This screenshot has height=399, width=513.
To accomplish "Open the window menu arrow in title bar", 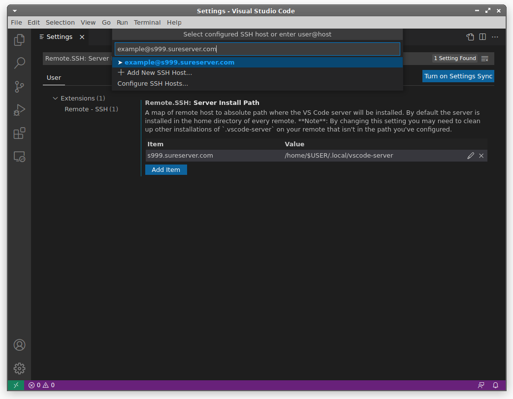I will (x=15, y=11).
